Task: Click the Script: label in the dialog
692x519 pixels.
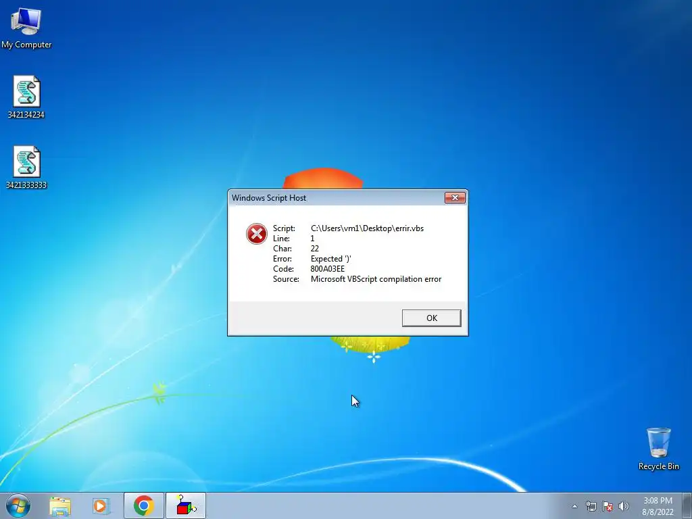Action: (x=284, y=228)
